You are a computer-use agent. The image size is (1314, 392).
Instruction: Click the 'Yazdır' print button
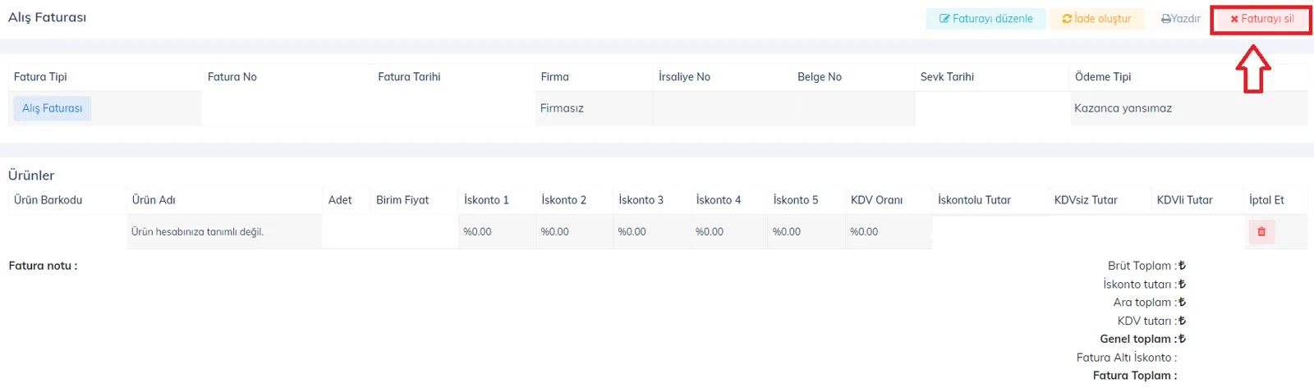click(x=1180, y=19)
